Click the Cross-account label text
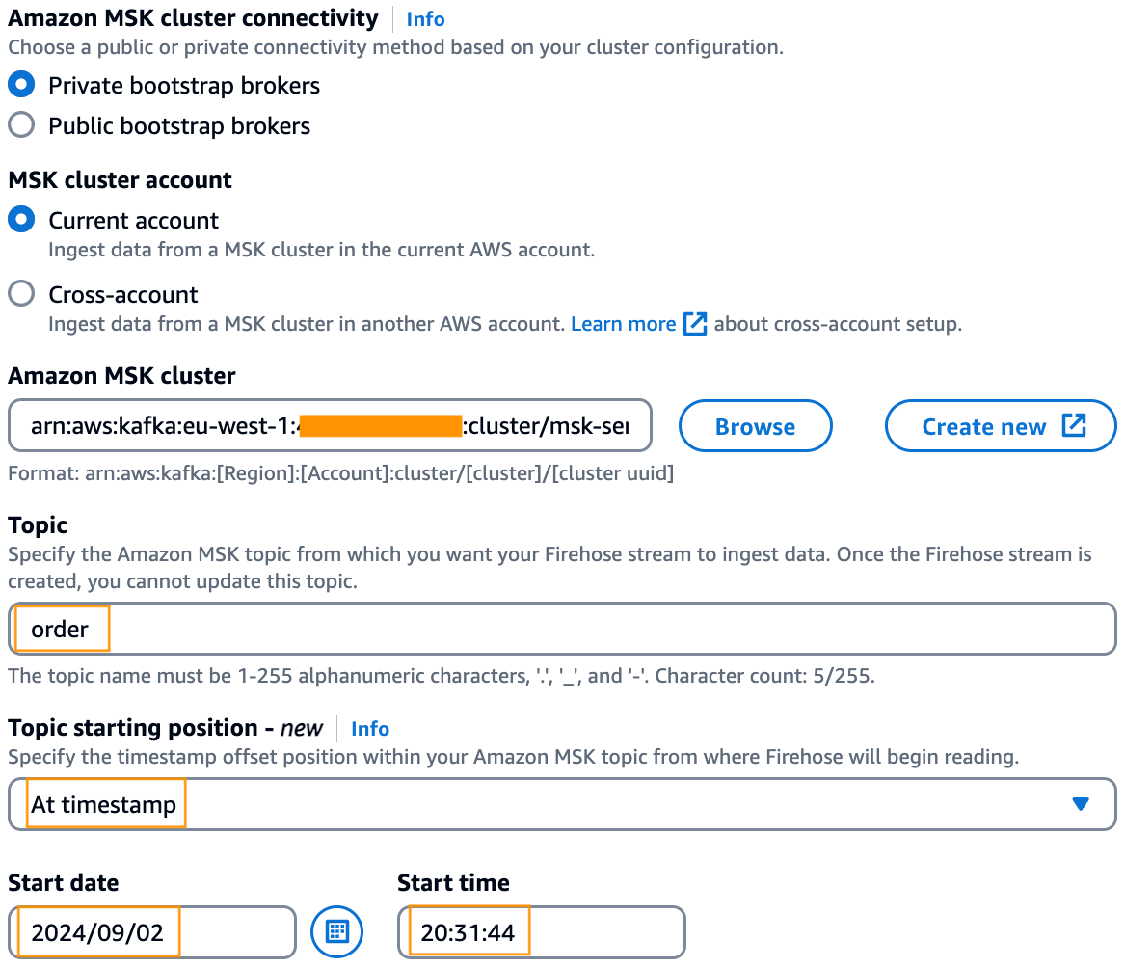1125x968 pixels. click(x=123, y=294)
